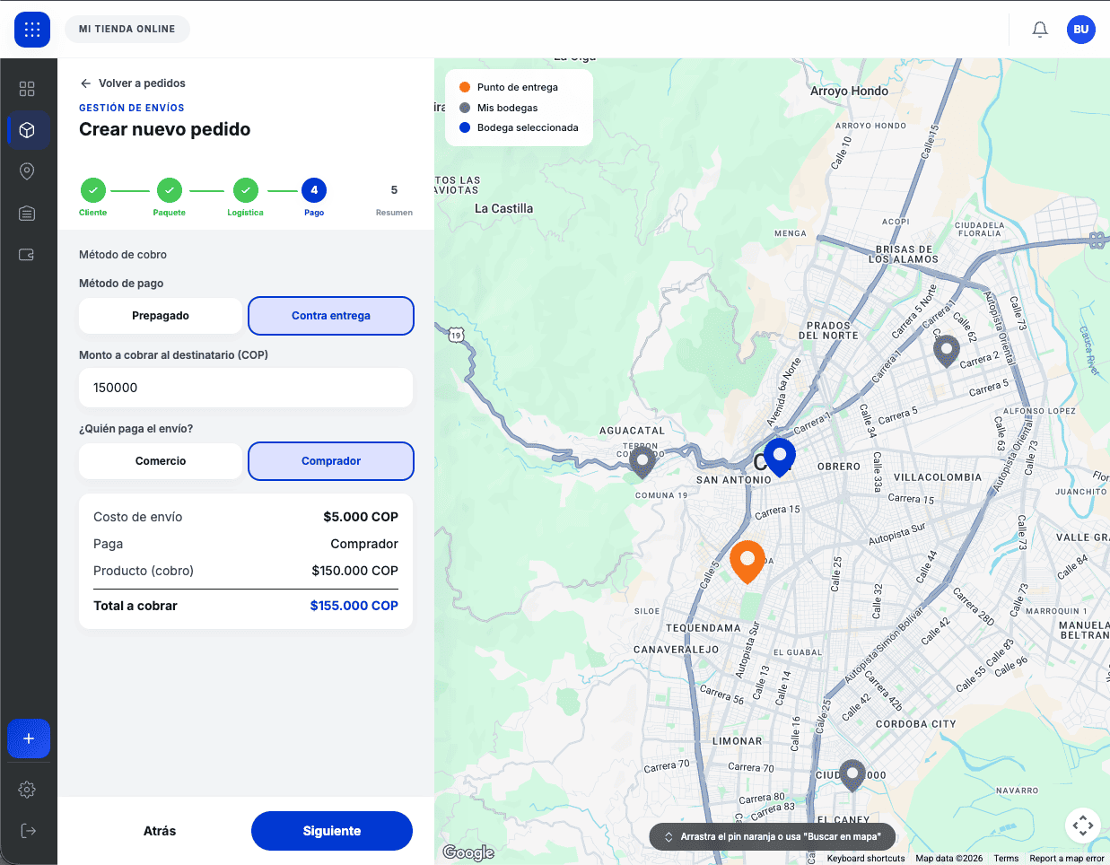Open the locations pin icon in the sidebar
Image resolution: width=1110 pixels, height=865 pixels.
tap(27, 170)
